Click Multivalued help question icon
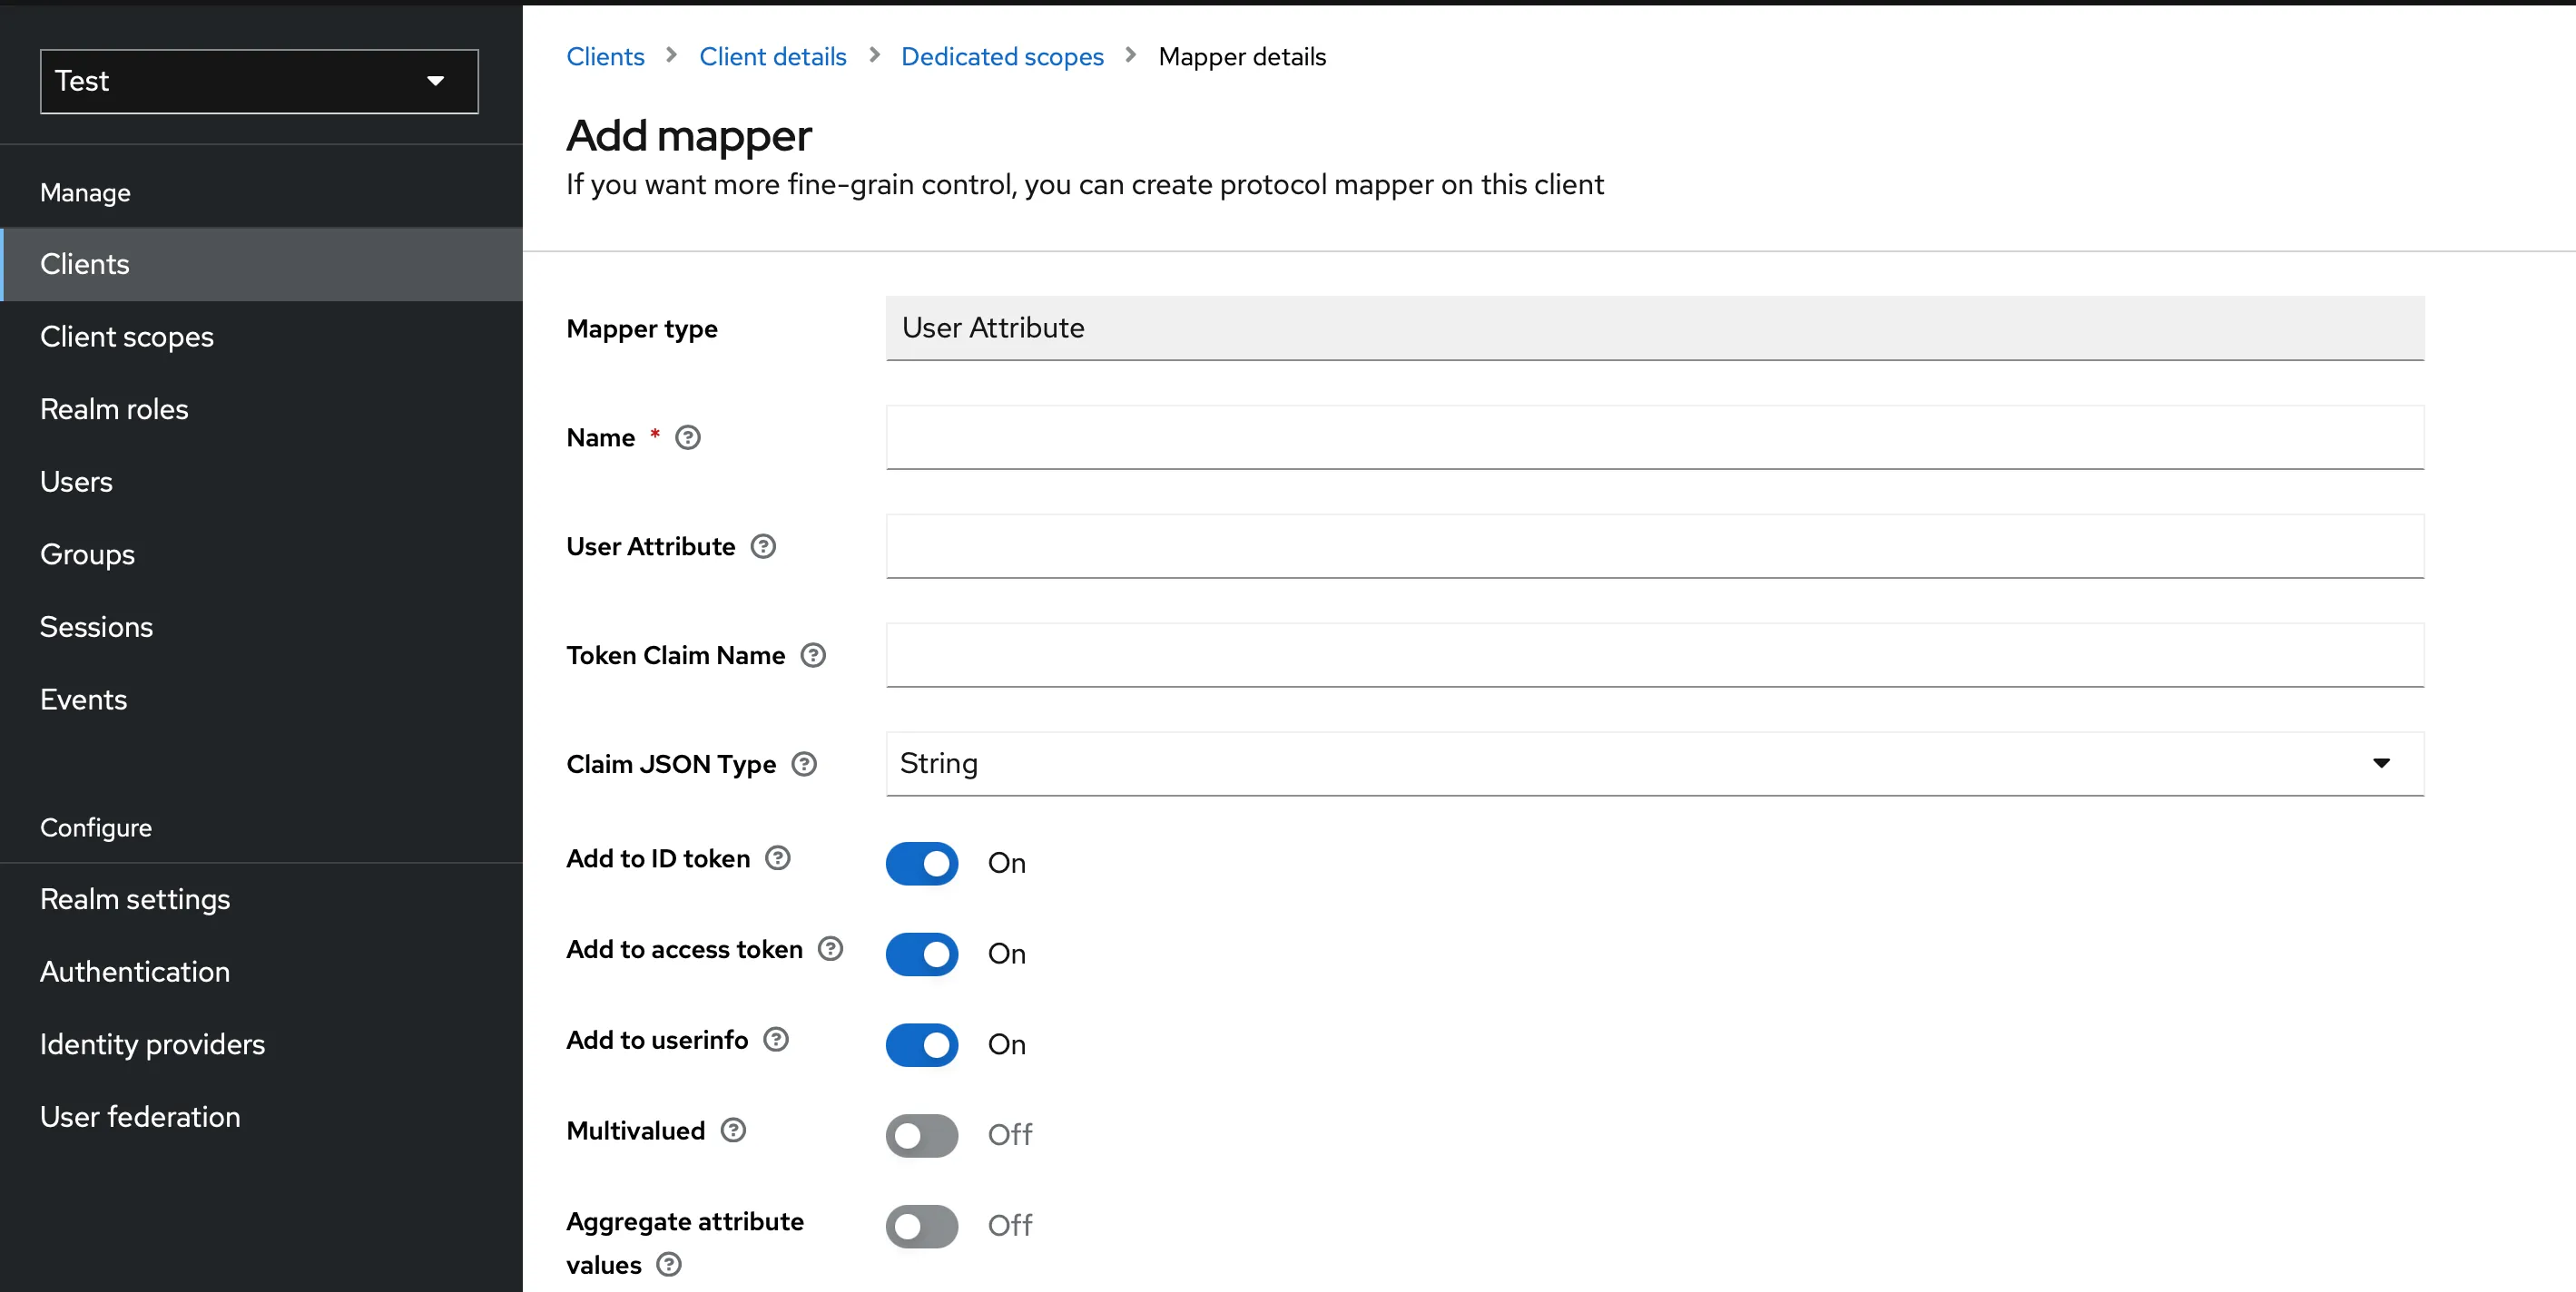Image resolution: width=2576 pixels, height=1292 pixels. pyautogui.click(x=733, y=1130)
